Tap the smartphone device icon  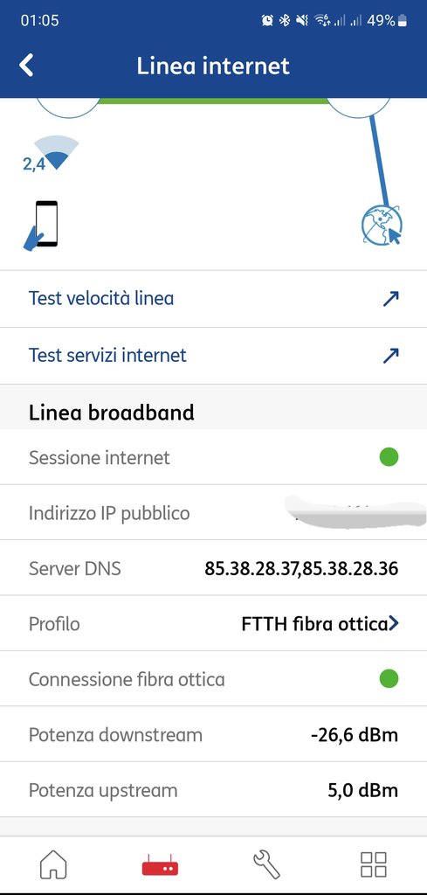(40, 225)
